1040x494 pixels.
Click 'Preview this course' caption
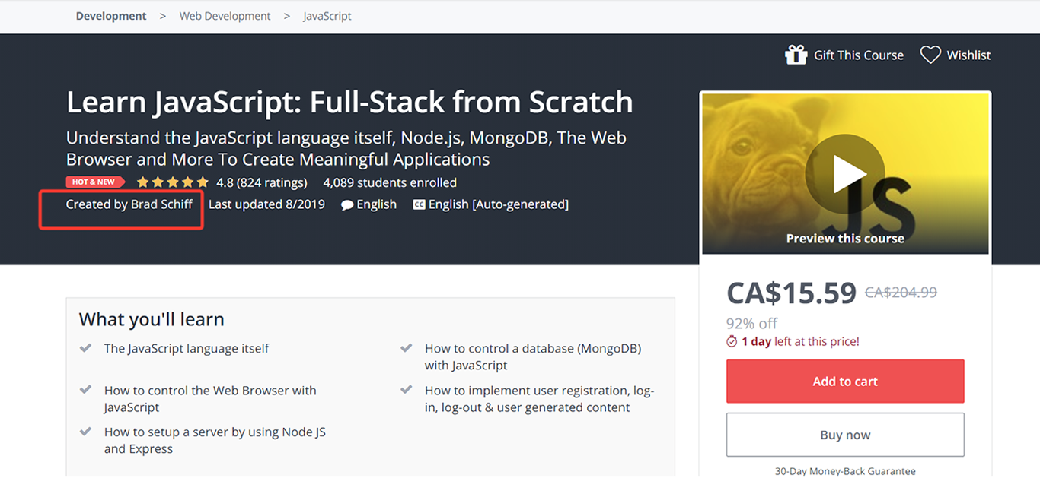coord(845,239)
